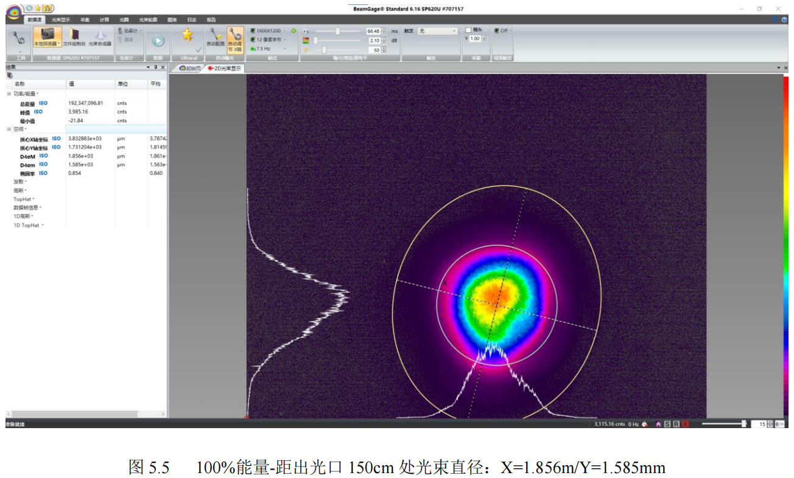Click the Ultracal star icon
The image size is (794, 478).
tap(187, 36)
